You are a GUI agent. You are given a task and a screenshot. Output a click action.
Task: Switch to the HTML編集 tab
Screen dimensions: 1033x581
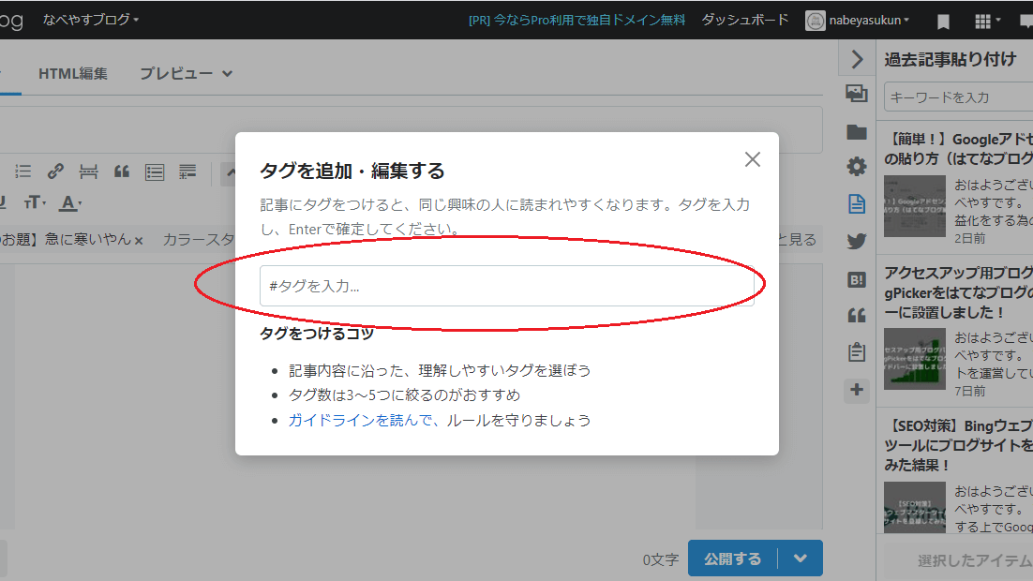coord(72,73)
